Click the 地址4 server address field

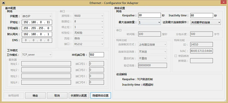(46, 82)
